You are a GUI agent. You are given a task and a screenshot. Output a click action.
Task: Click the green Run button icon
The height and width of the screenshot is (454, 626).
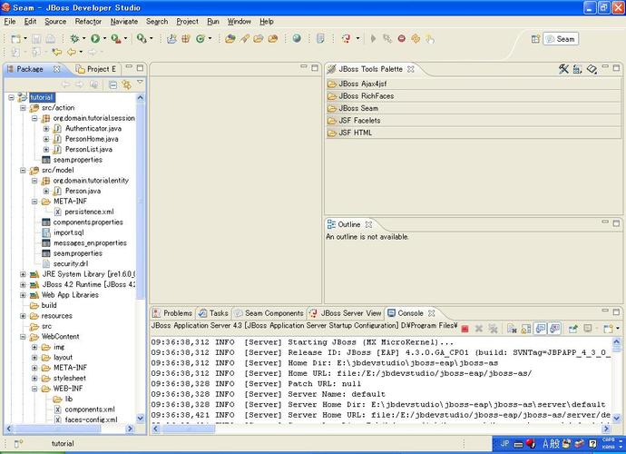tap(95, 38)
